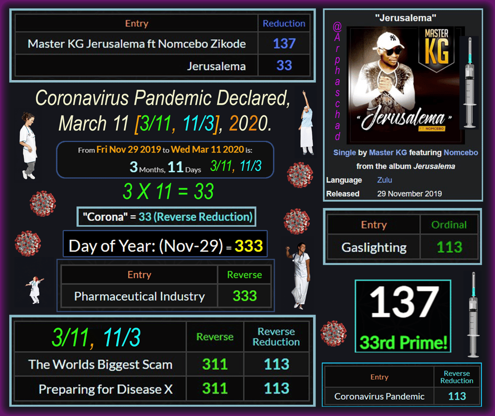Screen dimensions: 495x416
Task: Click the 'Reverse Reduction' header in bottom-left table
Action: 276,336
